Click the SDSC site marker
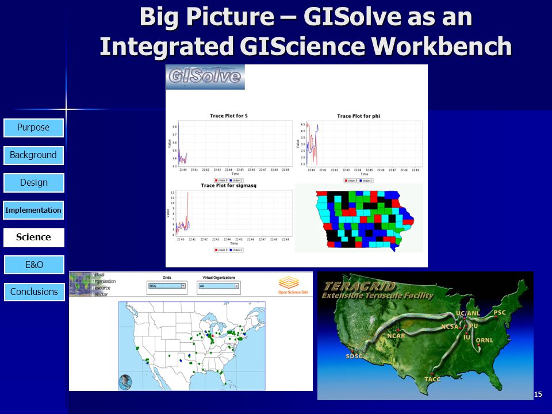Image resolution: width=552 pixels, height=414 pixels. [x=352, y=351]
